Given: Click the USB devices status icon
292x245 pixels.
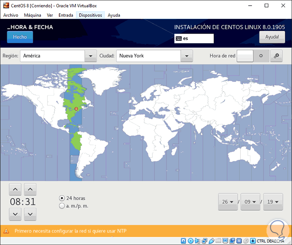Looking at the screenshot, I should pyautogui.click(x=211, y=241).
